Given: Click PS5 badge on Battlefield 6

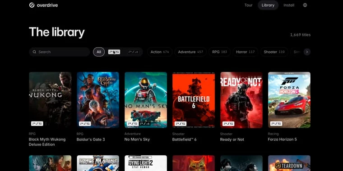Looking at the screenshot, I should 181,124.
